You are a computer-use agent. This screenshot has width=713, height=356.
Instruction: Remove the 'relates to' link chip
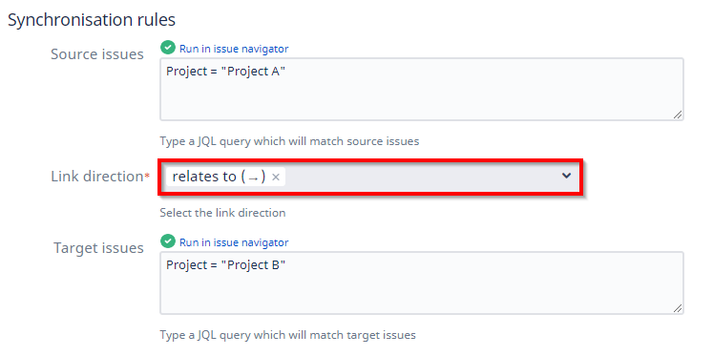tap(276, 177)
